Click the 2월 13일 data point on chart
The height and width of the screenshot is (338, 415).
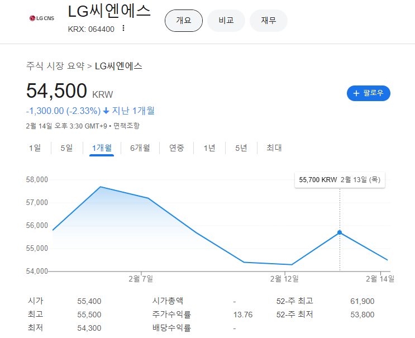[x=340, y=232]
